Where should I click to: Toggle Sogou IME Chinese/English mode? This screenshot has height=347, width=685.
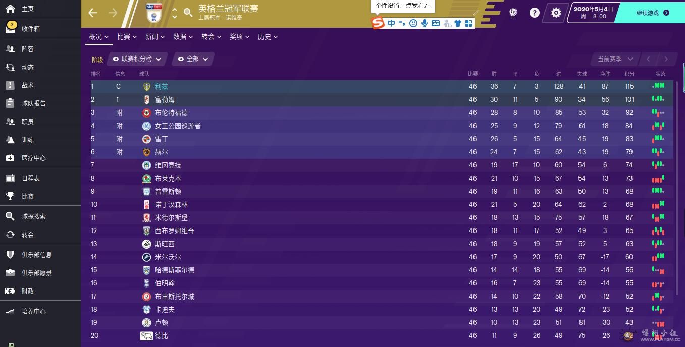tap(391, 23)
